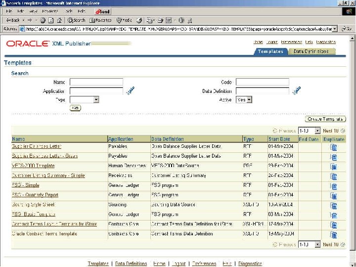Click the footer Templates link
Image resolution: width=356 pixels, height=267 pixels.
pyautogui.click(x=98, y=264)
